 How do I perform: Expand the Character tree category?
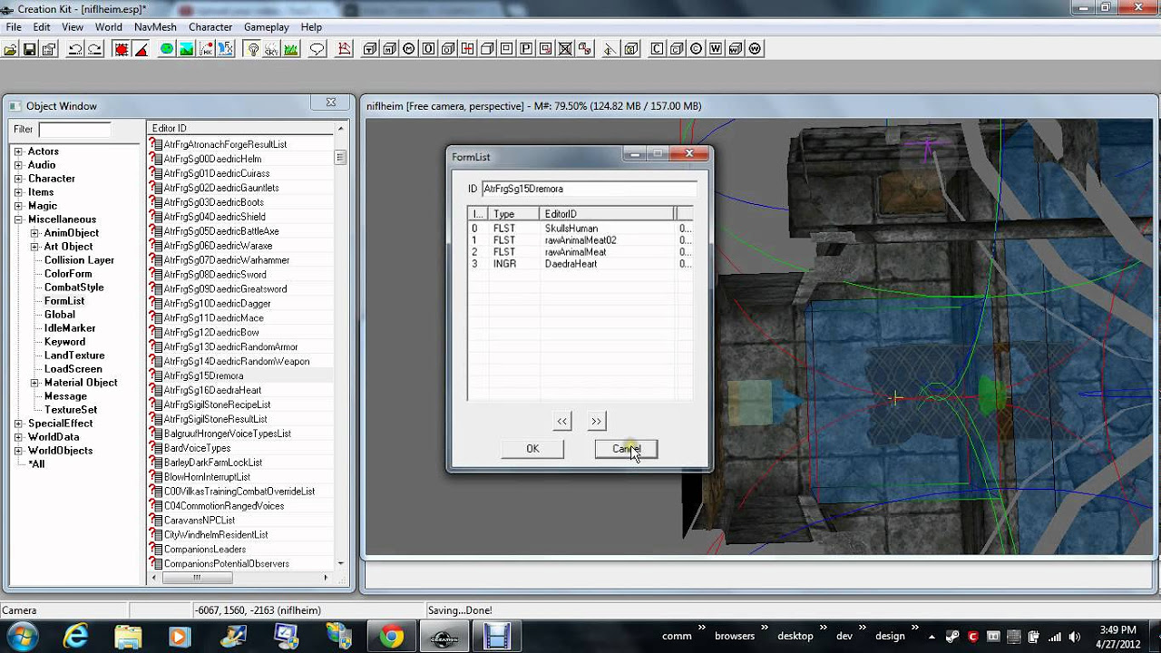point(18,179)
